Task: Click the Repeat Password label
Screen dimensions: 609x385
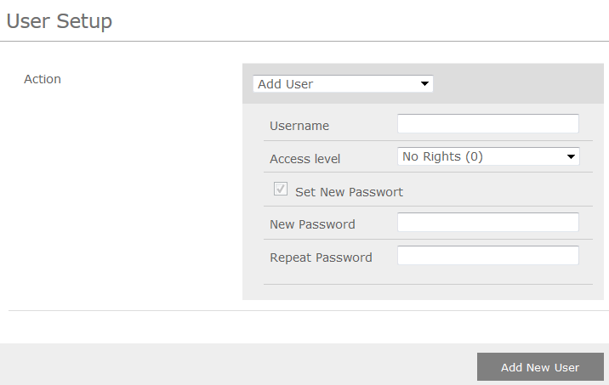Action: tap(321, 258)
